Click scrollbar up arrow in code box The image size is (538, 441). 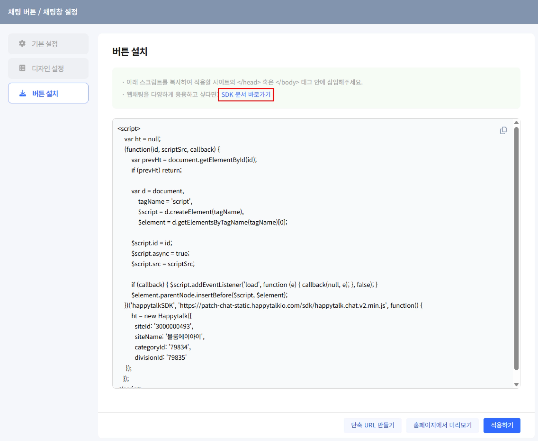click(x=516, y=123)
